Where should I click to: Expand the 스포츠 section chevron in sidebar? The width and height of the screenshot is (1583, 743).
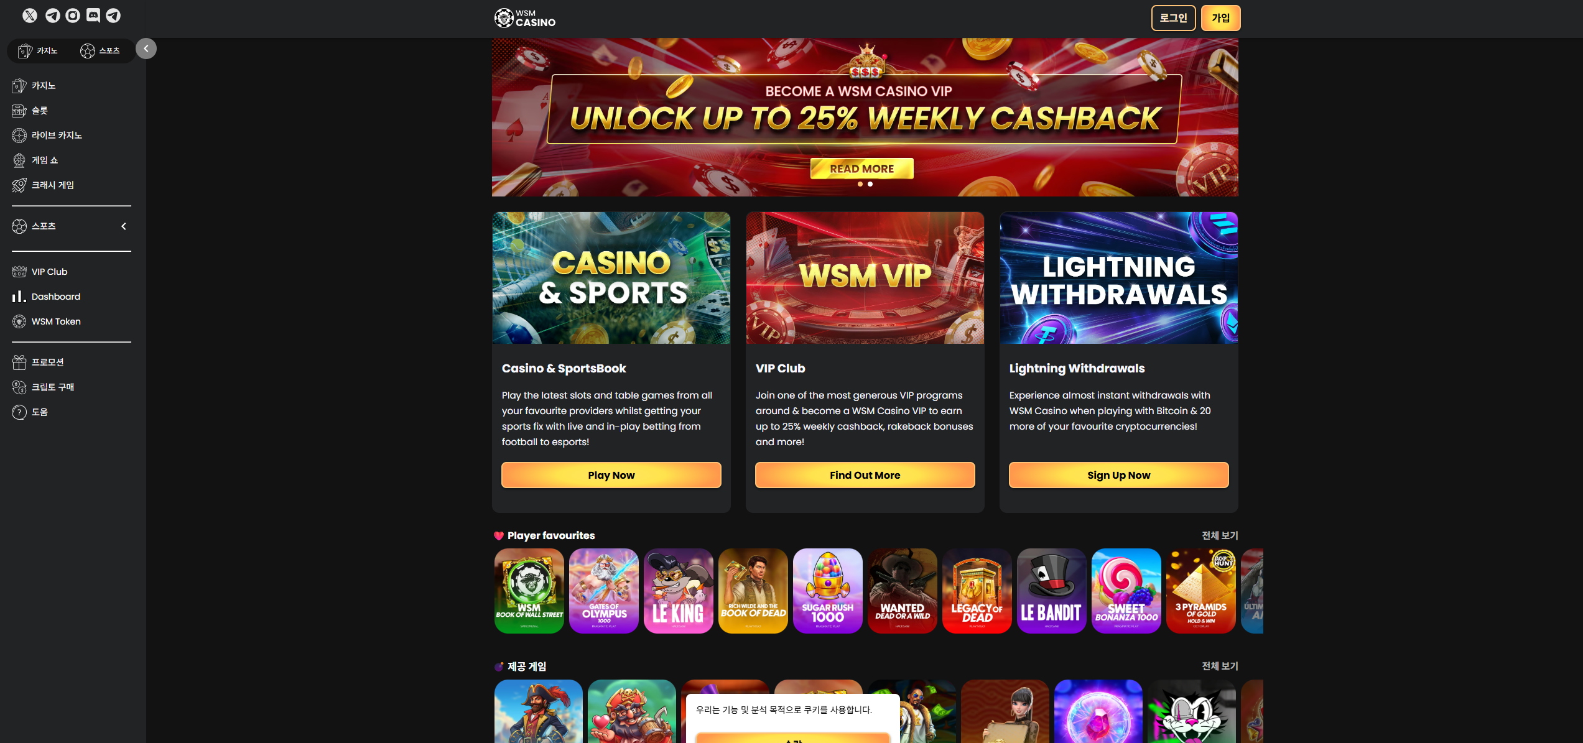[124, 226]
